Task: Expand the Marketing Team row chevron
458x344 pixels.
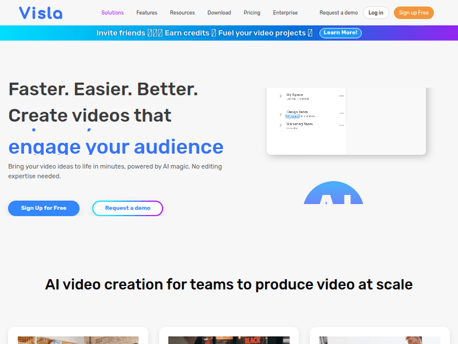Action: click(x=280, y=125)
